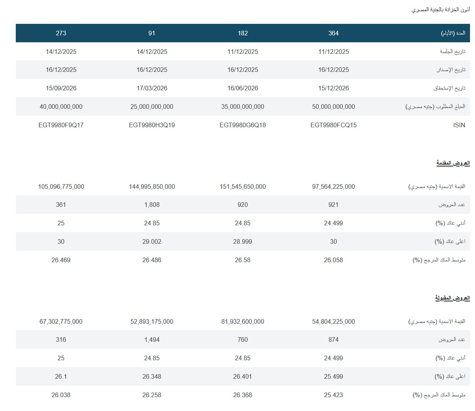Click the العروض المقبولة underlined heading
This screenshot has width=475, height=411.
pyautogui.click(x=452, y=298)
